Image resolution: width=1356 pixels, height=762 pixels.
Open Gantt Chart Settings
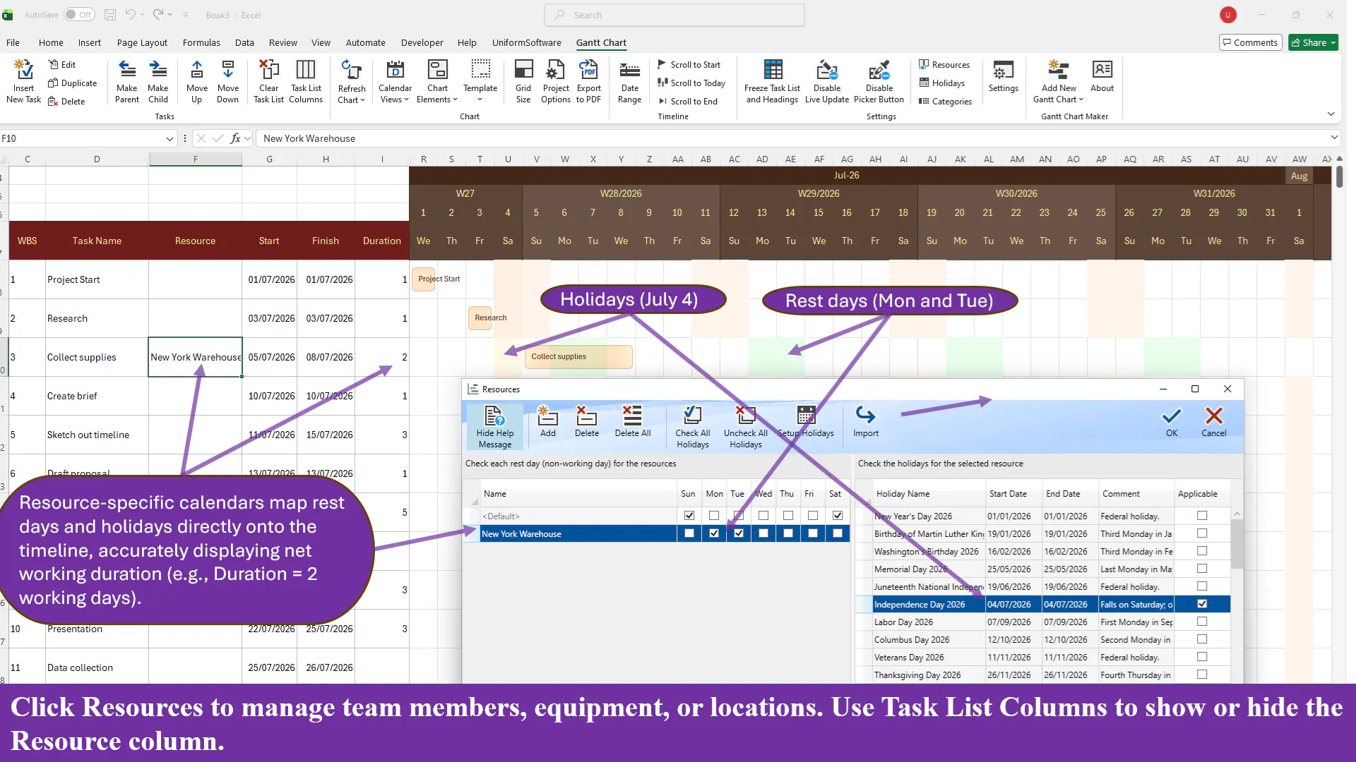1004,76
